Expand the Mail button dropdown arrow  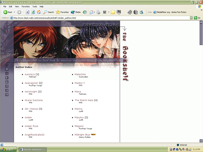tap(94, 12)
